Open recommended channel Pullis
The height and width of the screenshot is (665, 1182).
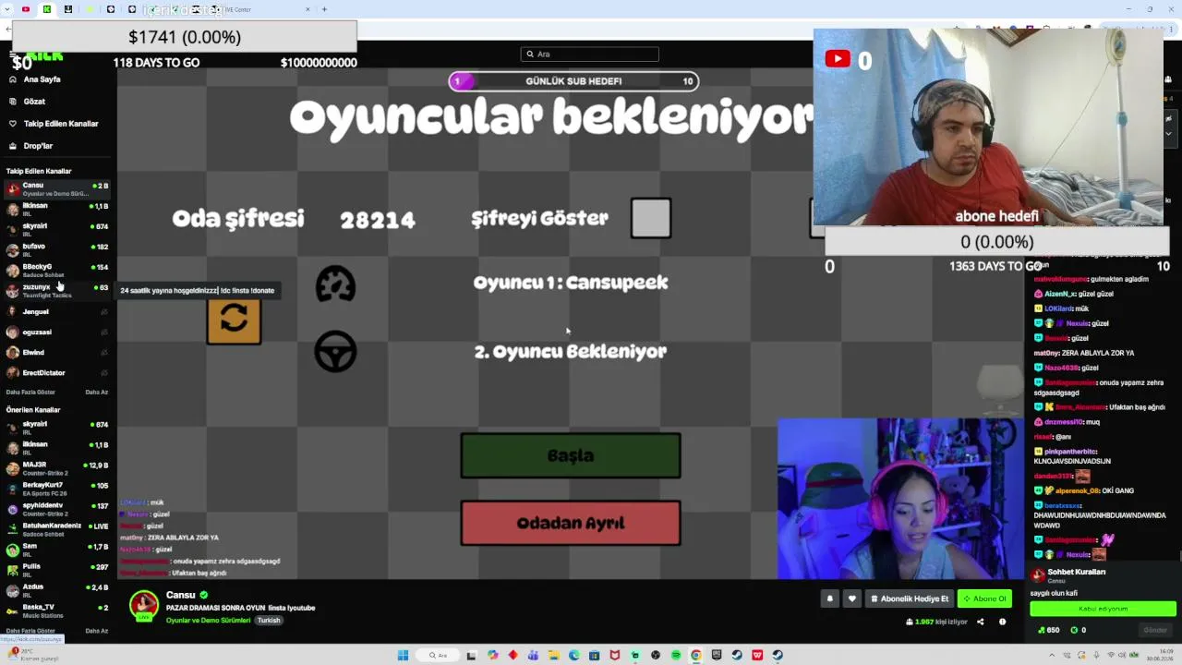[57, 570]
